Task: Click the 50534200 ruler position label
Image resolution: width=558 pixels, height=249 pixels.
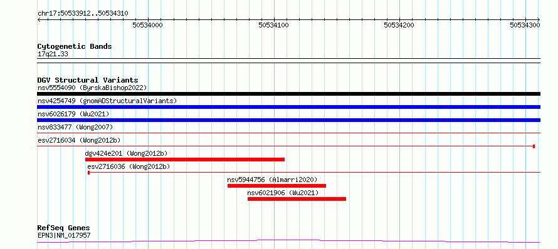Action: tap(399, 25)
